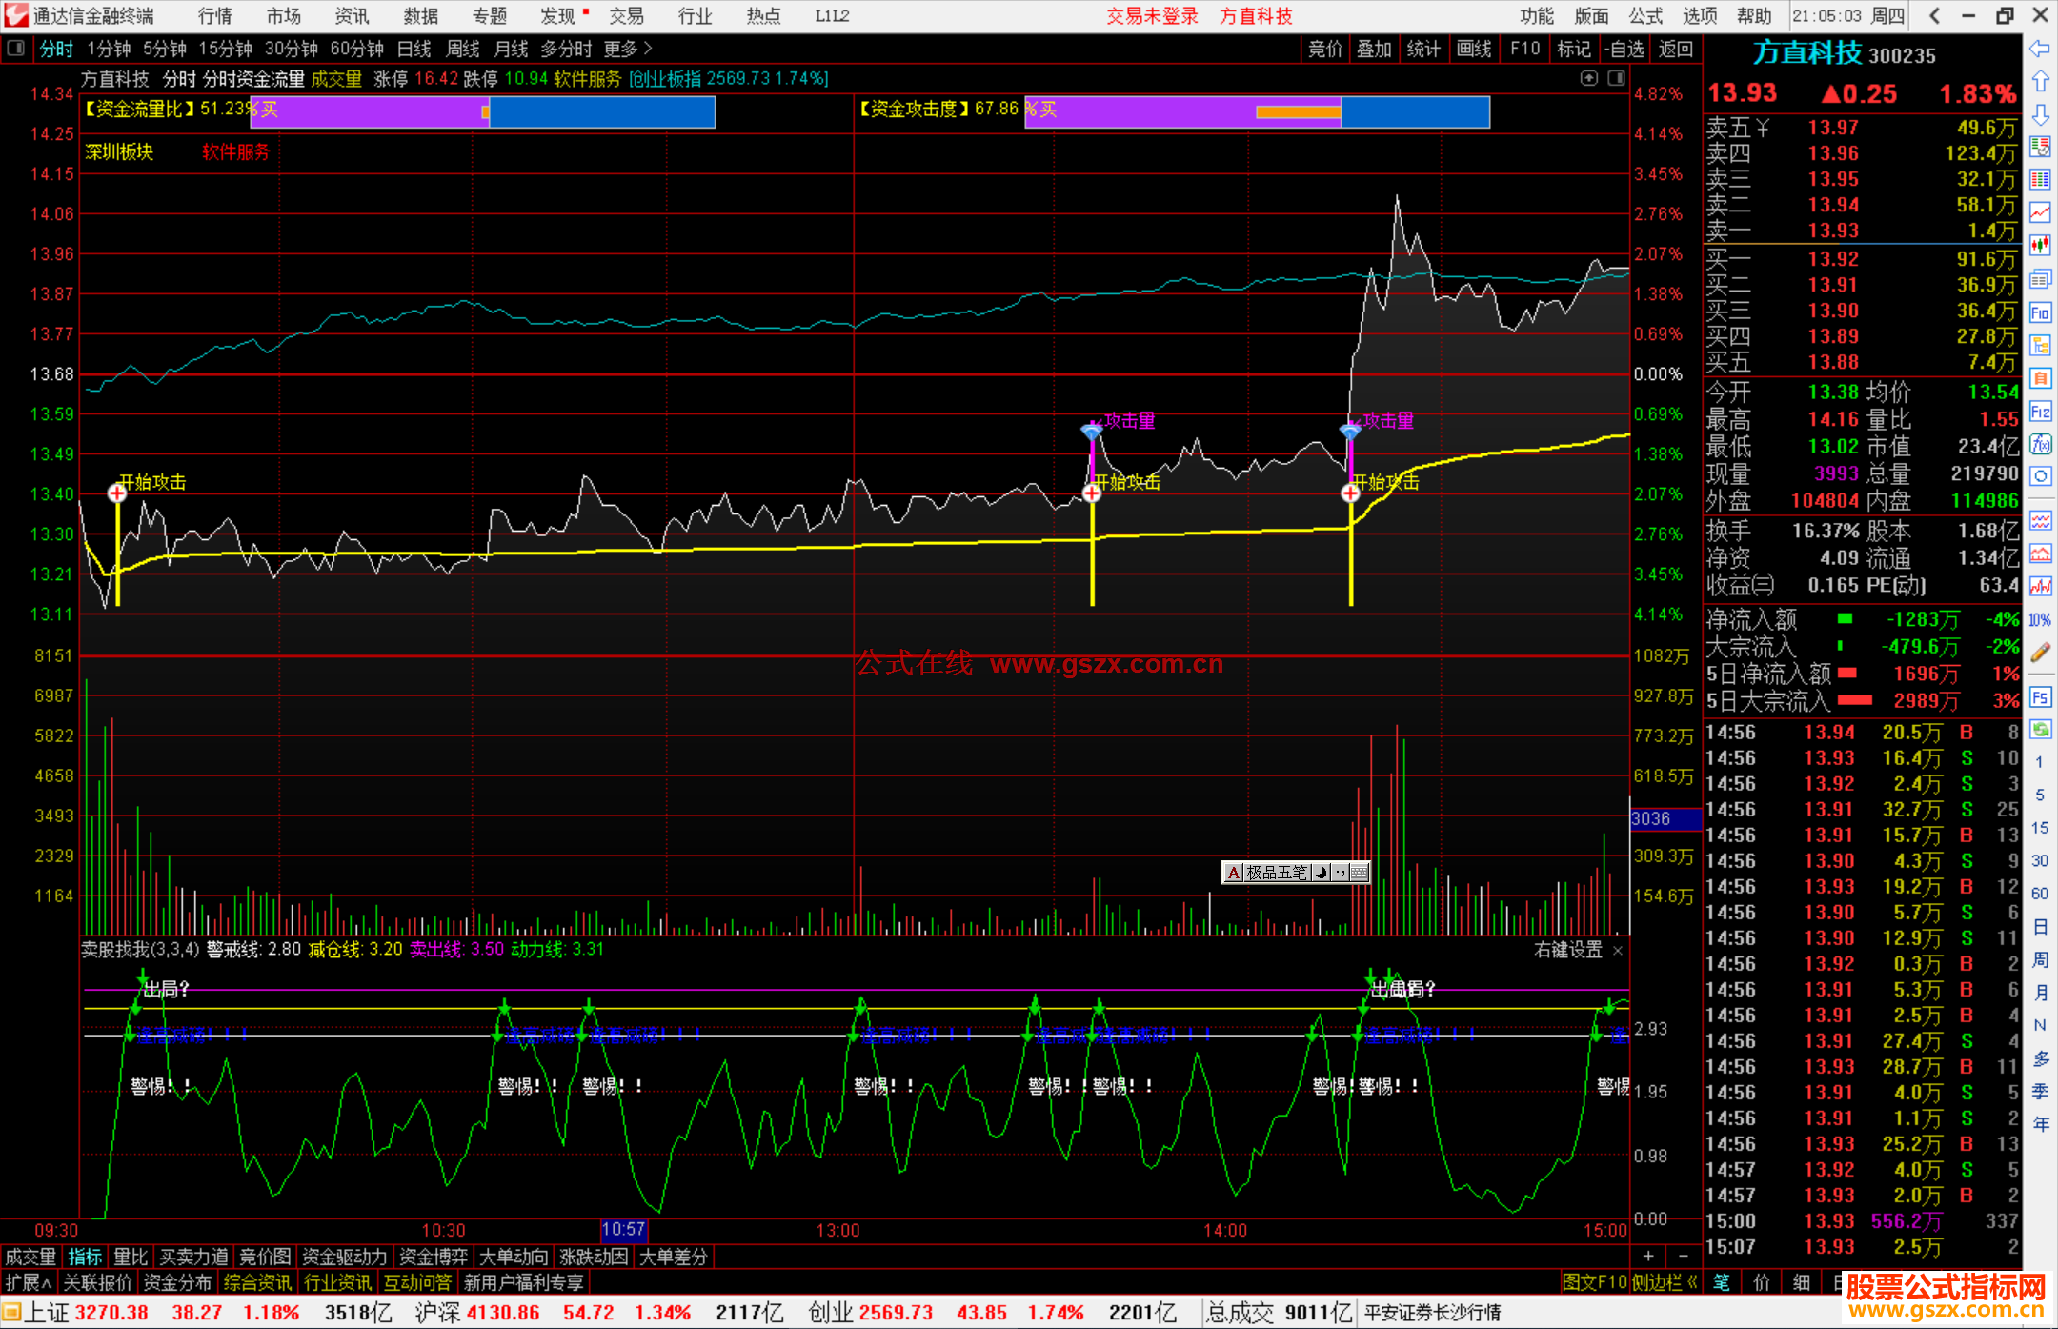
Task: Click the 右键设置 button in indicator panel
Action: tap(1567, 951)
